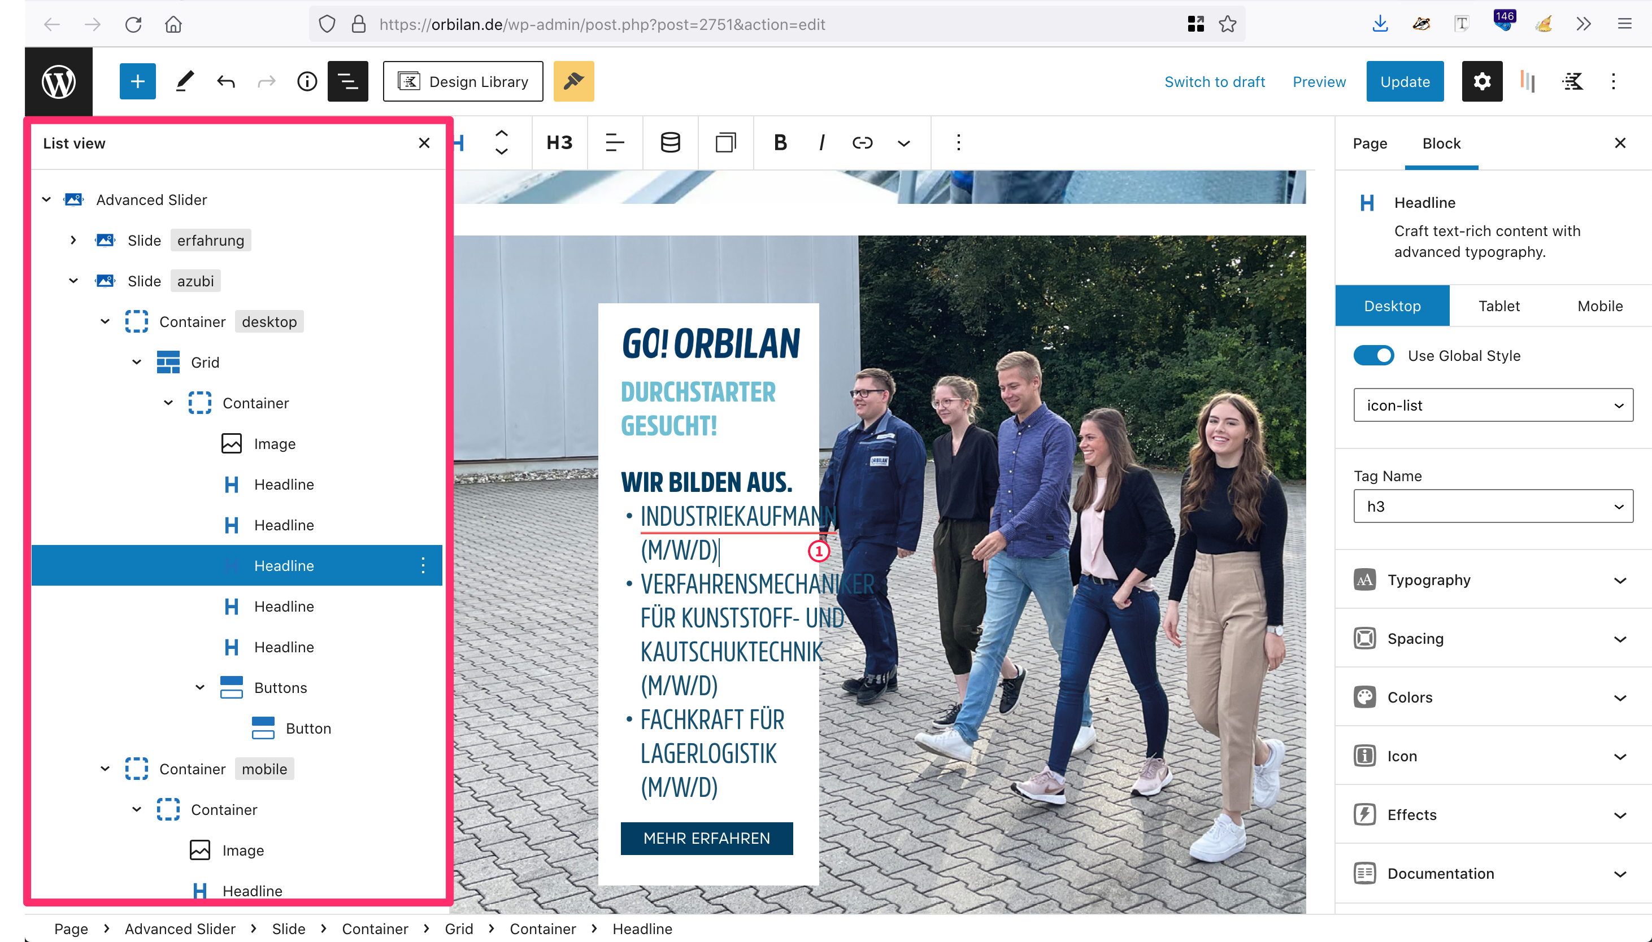Expand the Colors panel
The image size is (1652, 942).
1493,697
